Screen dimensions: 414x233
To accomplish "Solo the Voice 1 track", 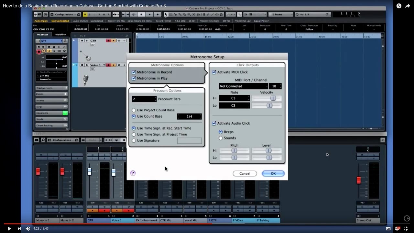I will coord(87,65).
